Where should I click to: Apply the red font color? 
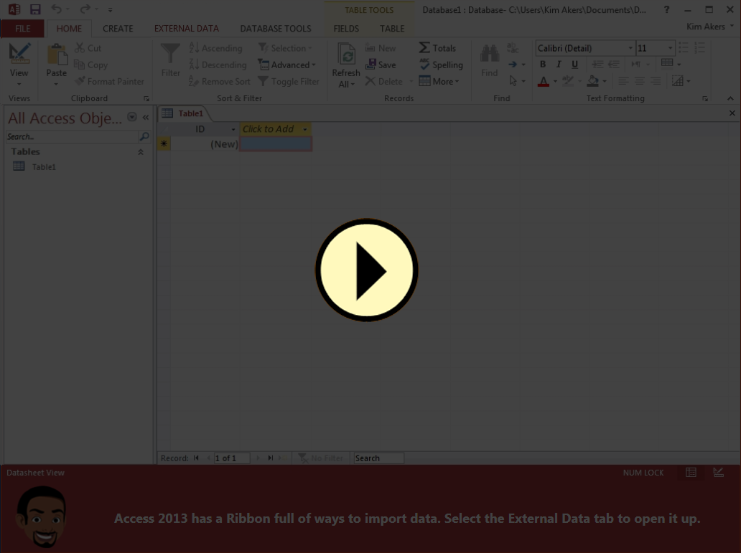click(544, 81)
